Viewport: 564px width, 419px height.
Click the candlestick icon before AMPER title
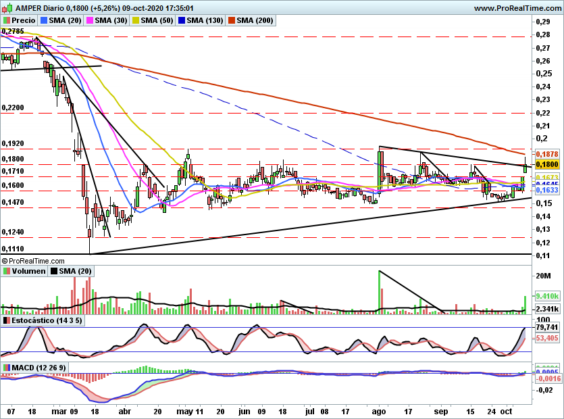point(7,7)
